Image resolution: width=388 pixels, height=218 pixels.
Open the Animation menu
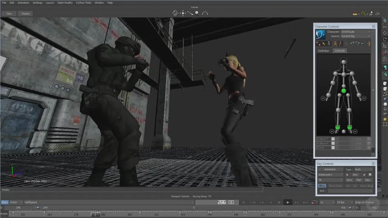point(23,3)
